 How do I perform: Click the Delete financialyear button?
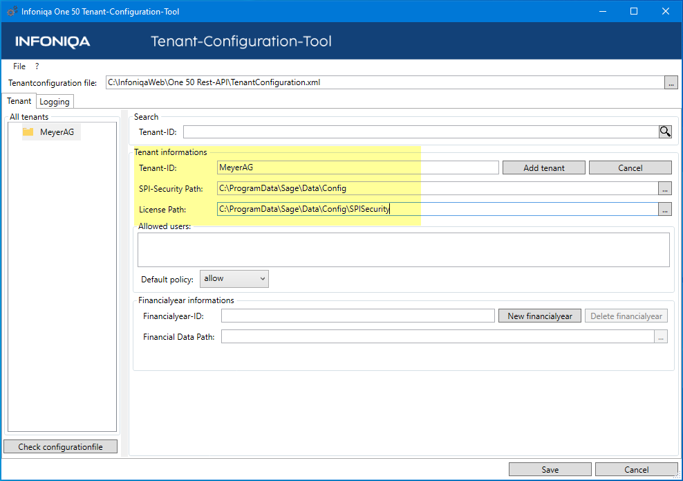[x=626, y=316]
